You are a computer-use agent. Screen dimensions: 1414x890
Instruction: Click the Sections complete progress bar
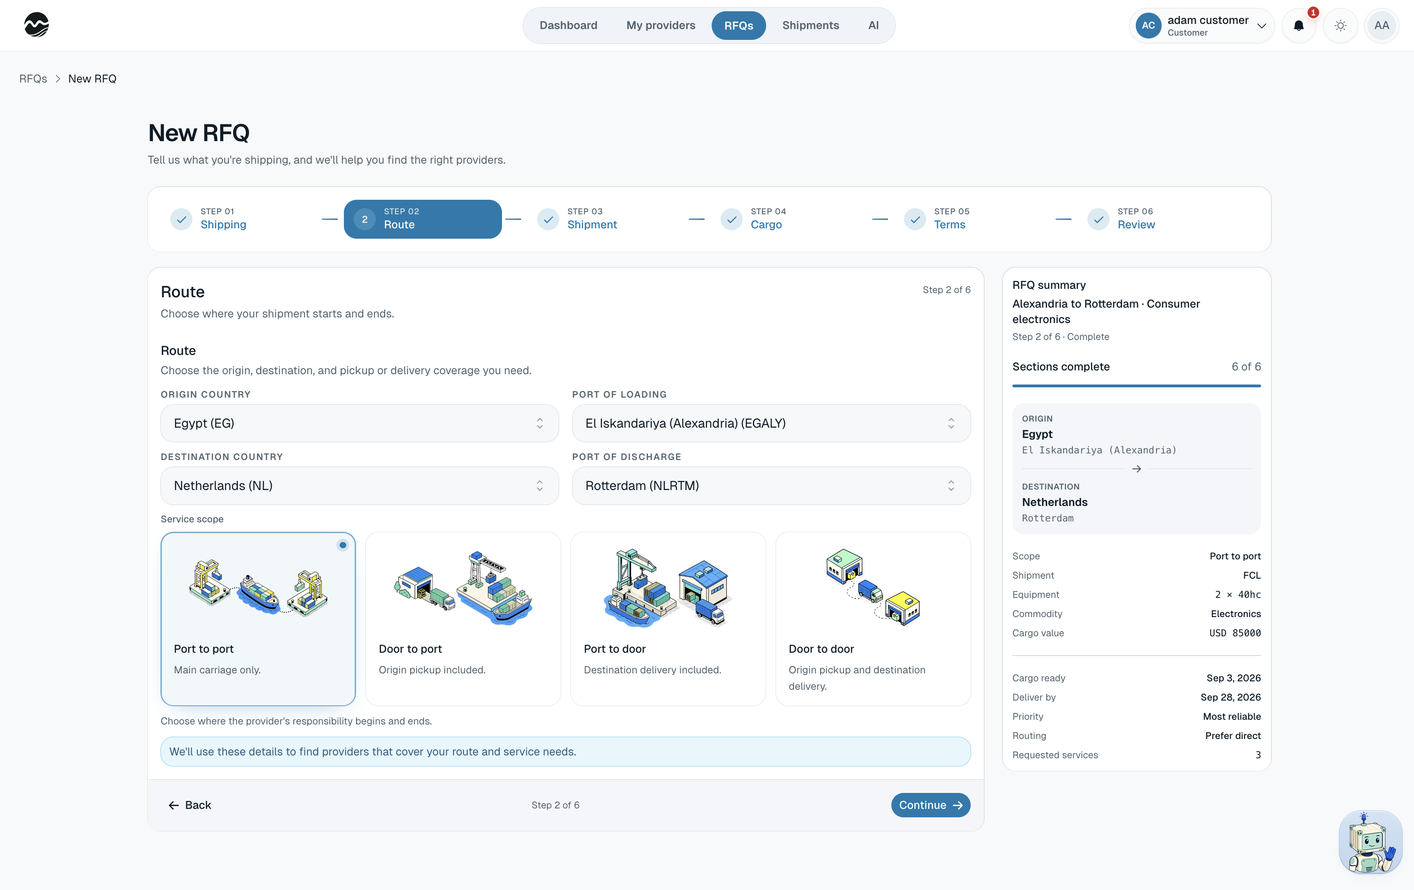click(x=1136, y=386)
